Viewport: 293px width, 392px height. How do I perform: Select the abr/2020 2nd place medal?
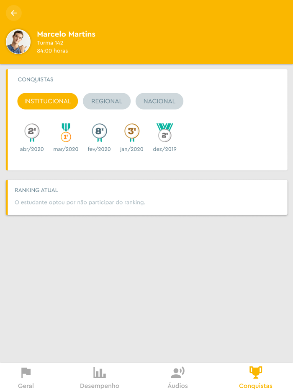32,133
